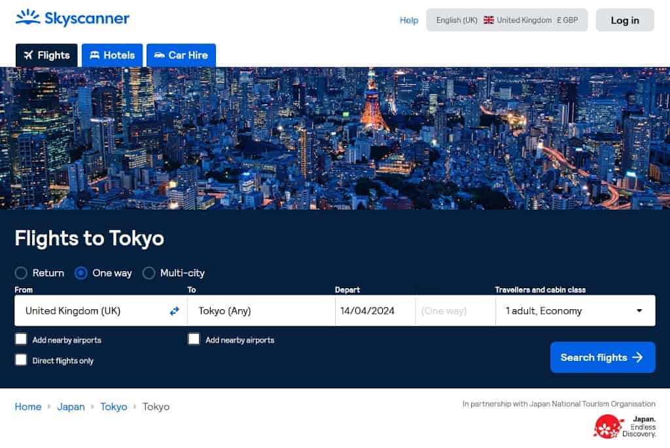Open the Help link
This screenshot has width=670, height=448.
tap(409, 20)
